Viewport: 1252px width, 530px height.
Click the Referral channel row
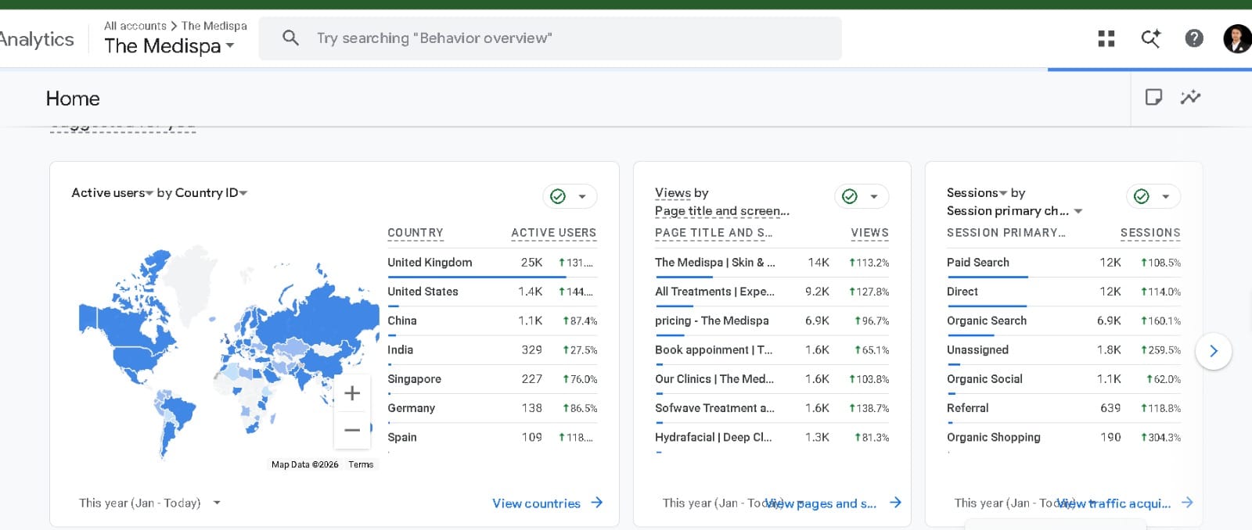click(1063, 408)
